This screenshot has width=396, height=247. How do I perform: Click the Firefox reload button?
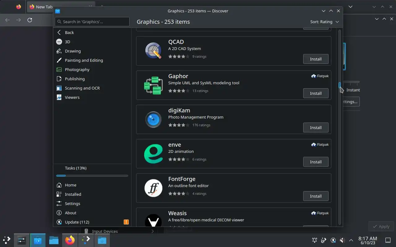click(x=30, y=20)
